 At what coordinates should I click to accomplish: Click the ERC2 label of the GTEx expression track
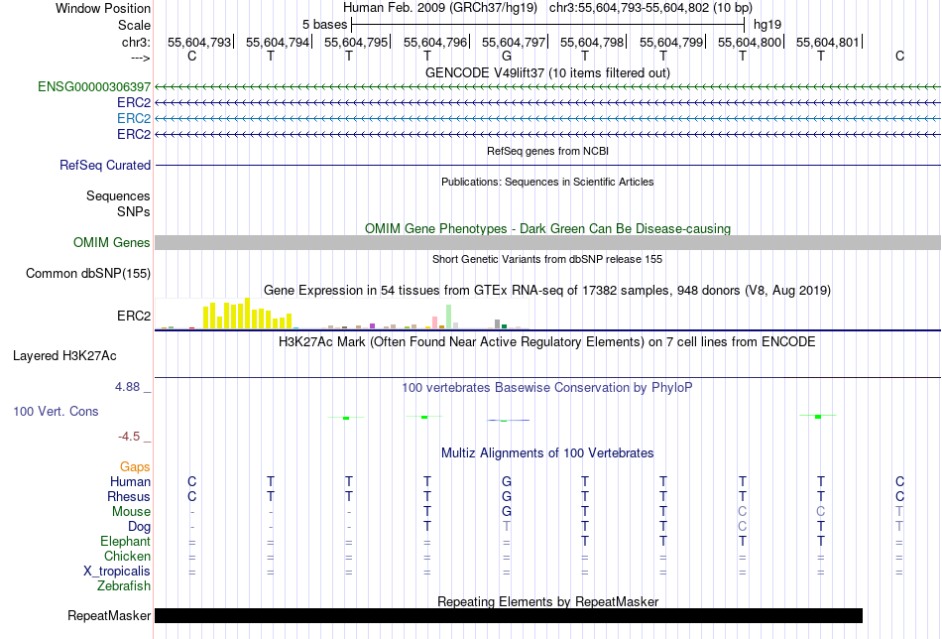pos(134,316)
